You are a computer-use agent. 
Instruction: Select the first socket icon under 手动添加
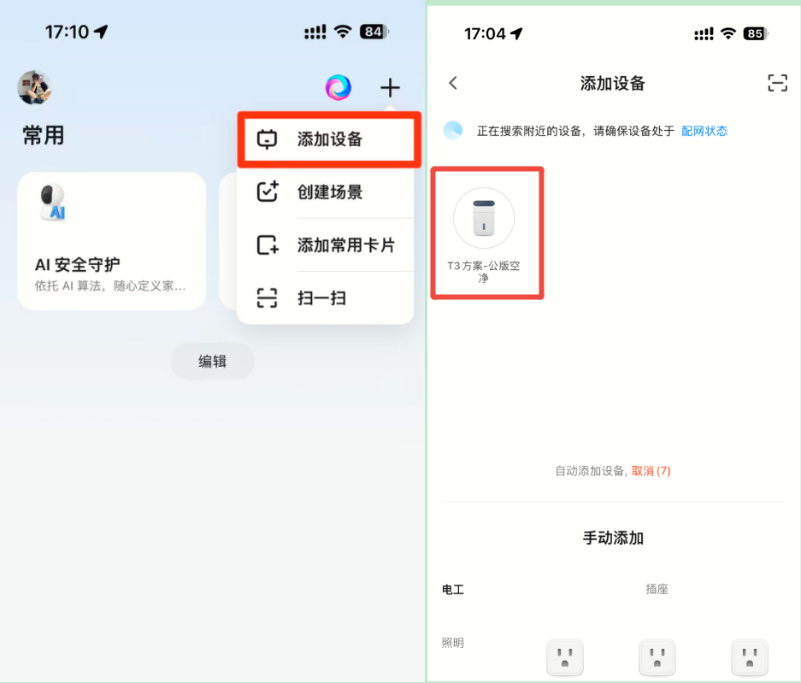[x=565, y=657]
